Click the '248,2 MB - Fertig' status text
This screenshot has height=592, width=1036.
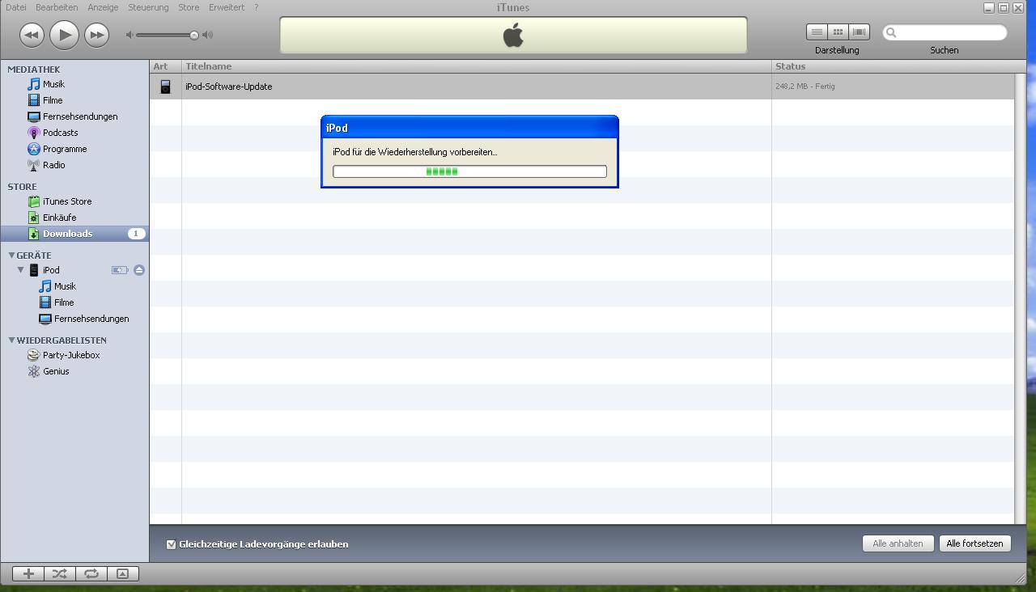coord(805,87)
